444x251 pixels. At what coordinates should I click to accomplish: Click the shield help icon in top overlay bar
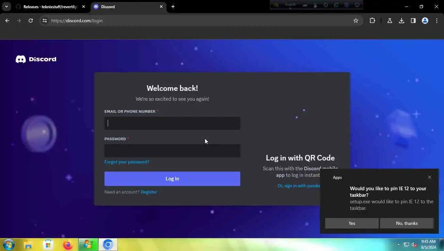(346, 5)
